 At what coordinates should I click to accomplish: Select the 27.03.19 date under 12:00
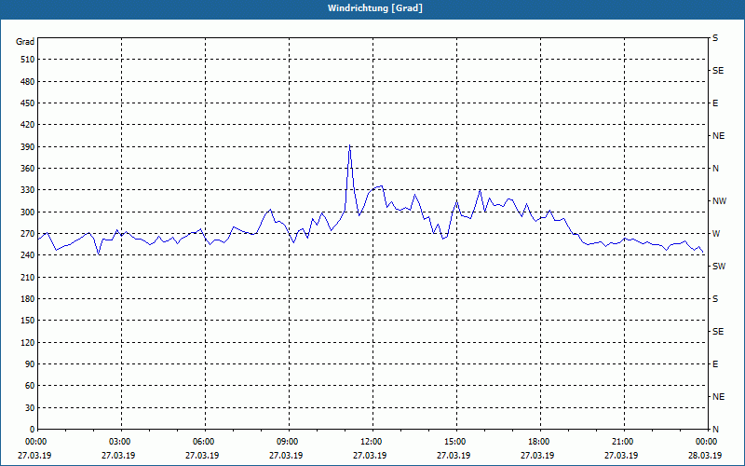click(370, 456)
